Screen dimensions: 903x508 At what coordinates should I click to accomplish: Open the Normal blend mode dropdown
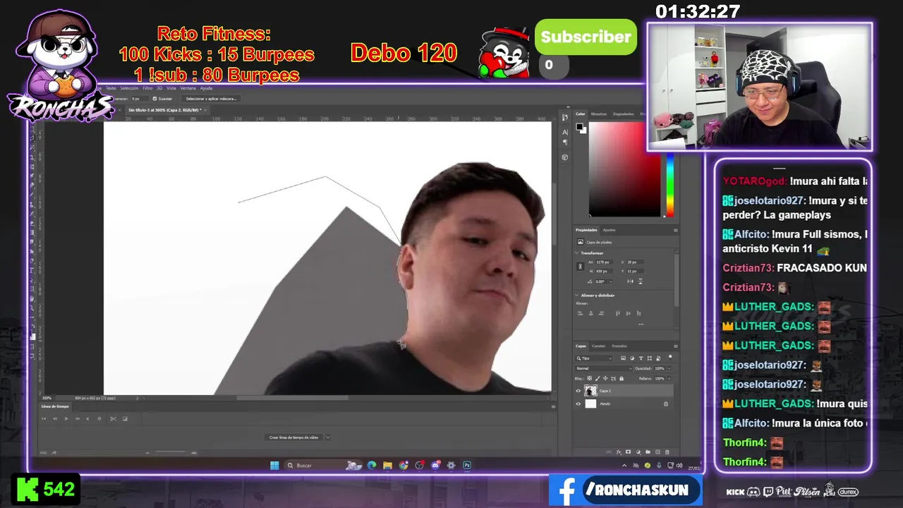(603, 368)
